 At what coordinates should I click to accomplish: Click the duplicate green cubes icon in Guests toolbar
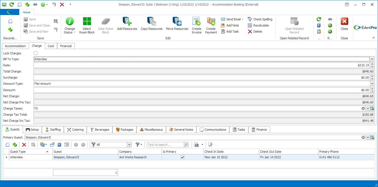click(x=15, y=145)
